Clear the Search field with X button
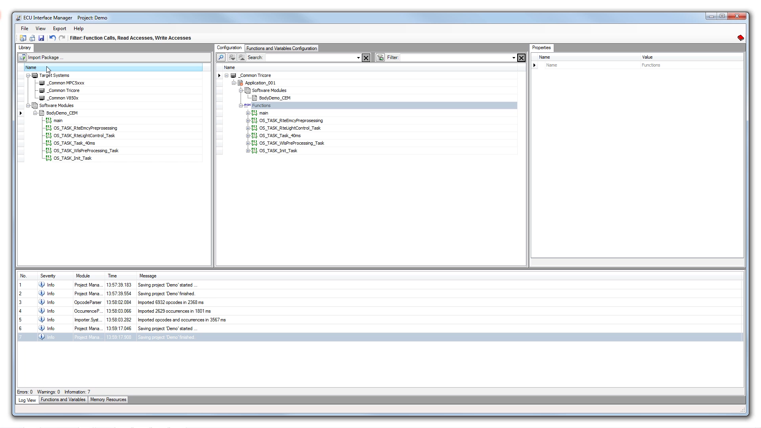 (366, 58)
